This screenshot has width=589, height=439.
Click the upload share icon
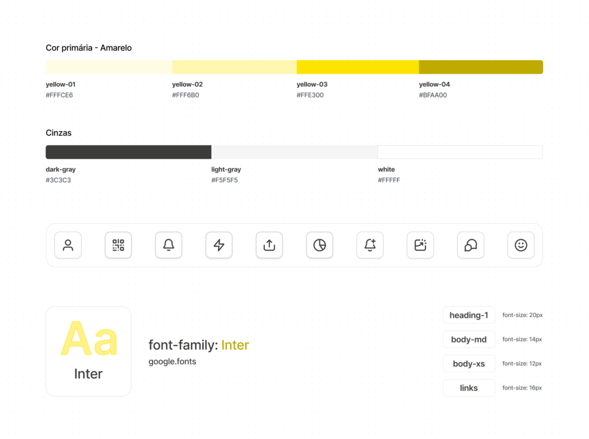pyautogui.click(x=269, y=245)
